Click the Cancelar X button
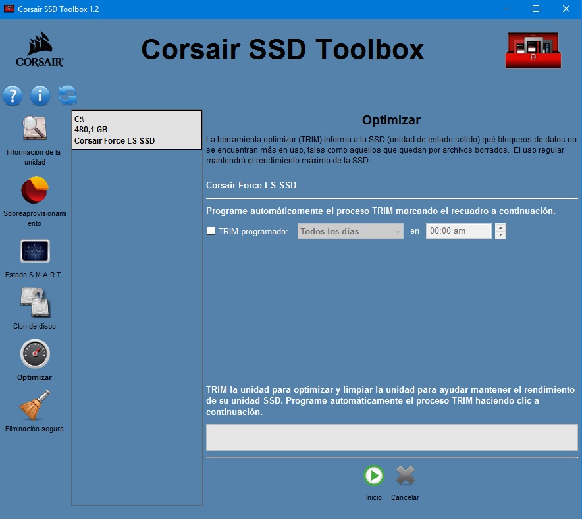 tap(405, 476)
